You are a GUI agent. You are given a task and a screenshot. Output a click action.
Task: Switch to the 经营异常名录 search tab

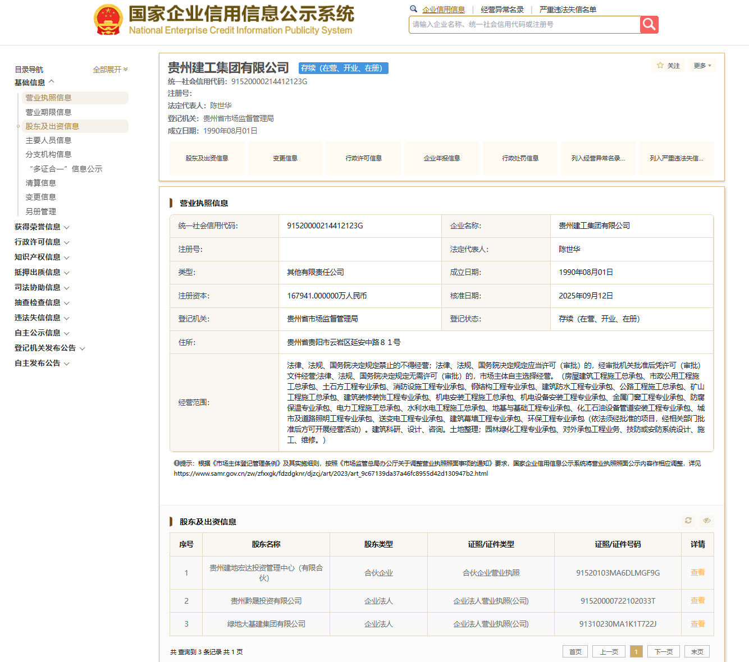502,10
